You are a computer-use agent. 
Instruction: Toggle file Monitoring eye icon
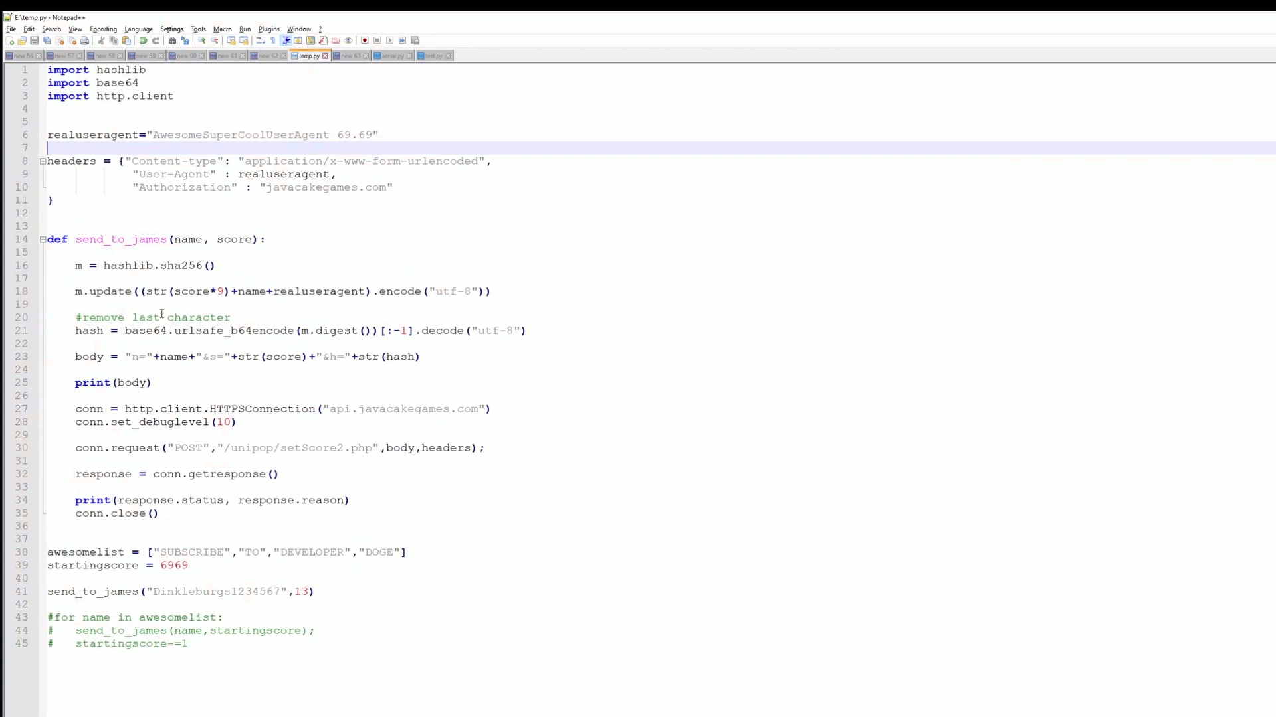click(348, 40)
